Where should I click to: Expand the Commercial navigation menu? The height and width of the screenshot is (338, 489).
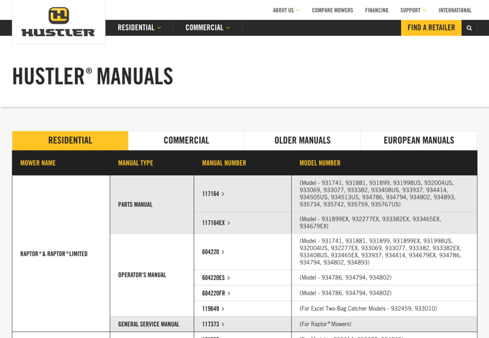pyautogui.click(x=208, y=28)
